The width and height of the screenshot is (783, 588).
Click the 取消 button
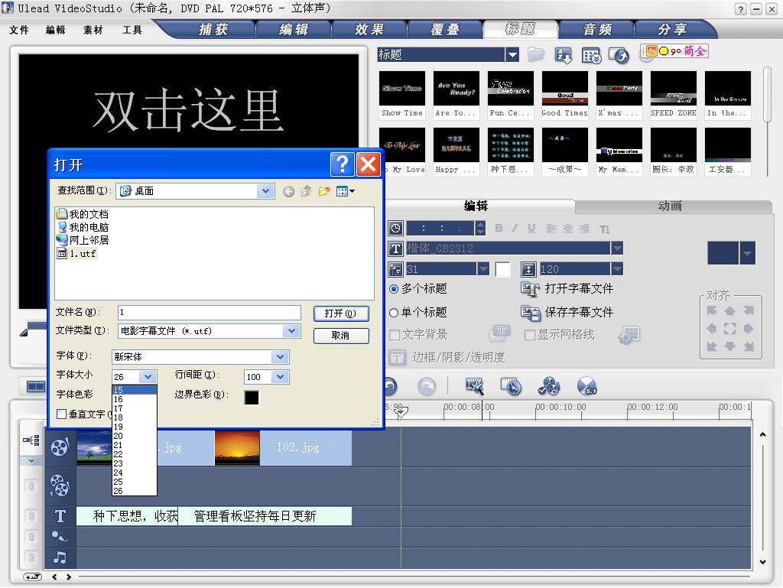click(340, 336)
